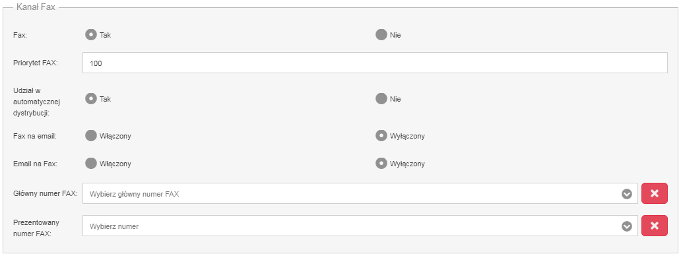Screen dimensions: 681x256
Task: Click the Kanał Fax section title
Action: tap(36, 7)
